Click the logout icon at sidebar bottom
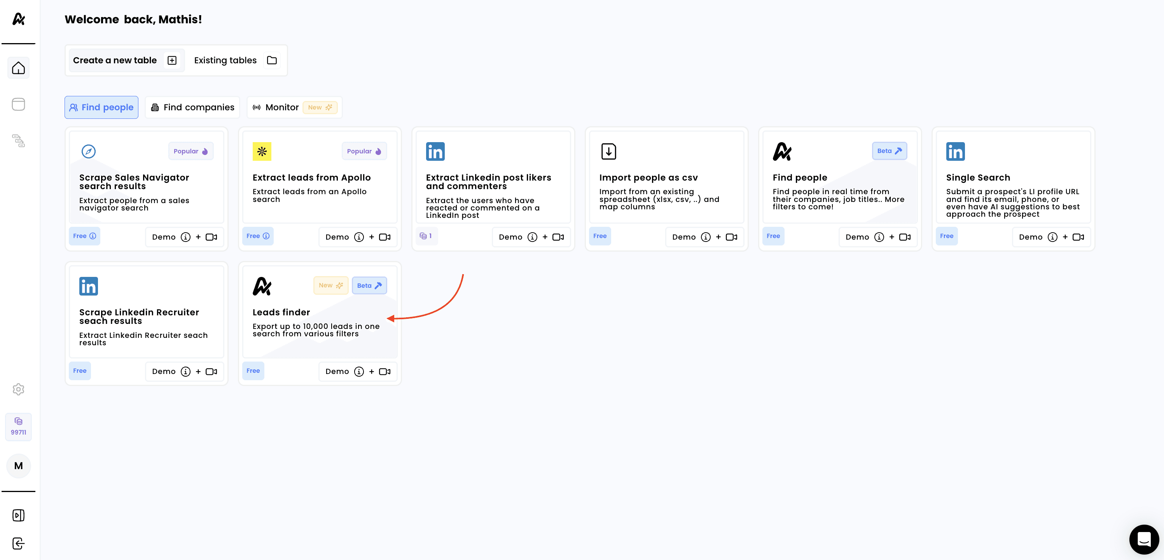Image resolution: width=1164 pixels, height=560 pixels. (18, 543)
